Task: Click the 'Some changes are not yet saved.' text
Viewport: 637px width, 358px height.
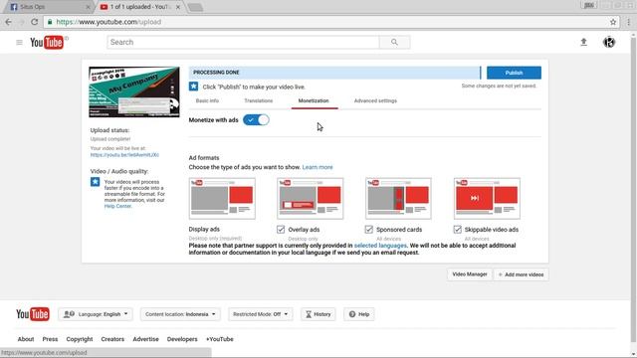Action: [499, 87]
